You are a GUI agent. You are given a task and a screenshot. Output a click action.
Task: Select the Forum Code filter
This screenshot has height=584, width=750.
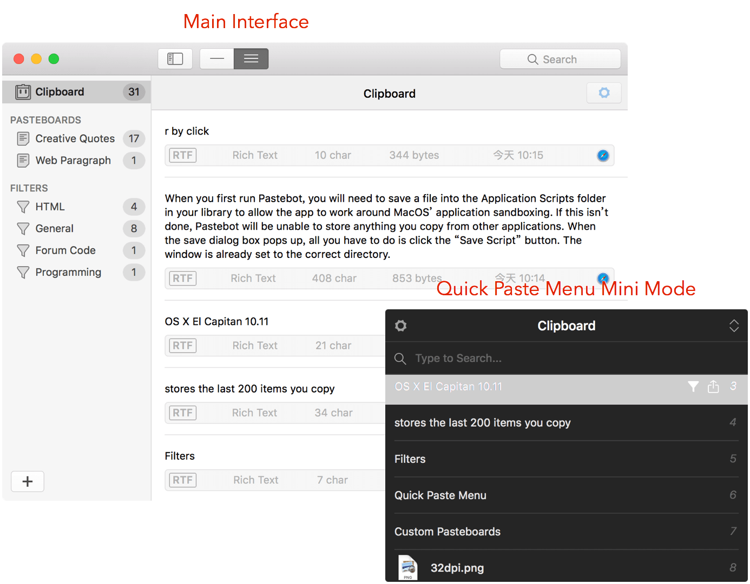pos(76,250)
